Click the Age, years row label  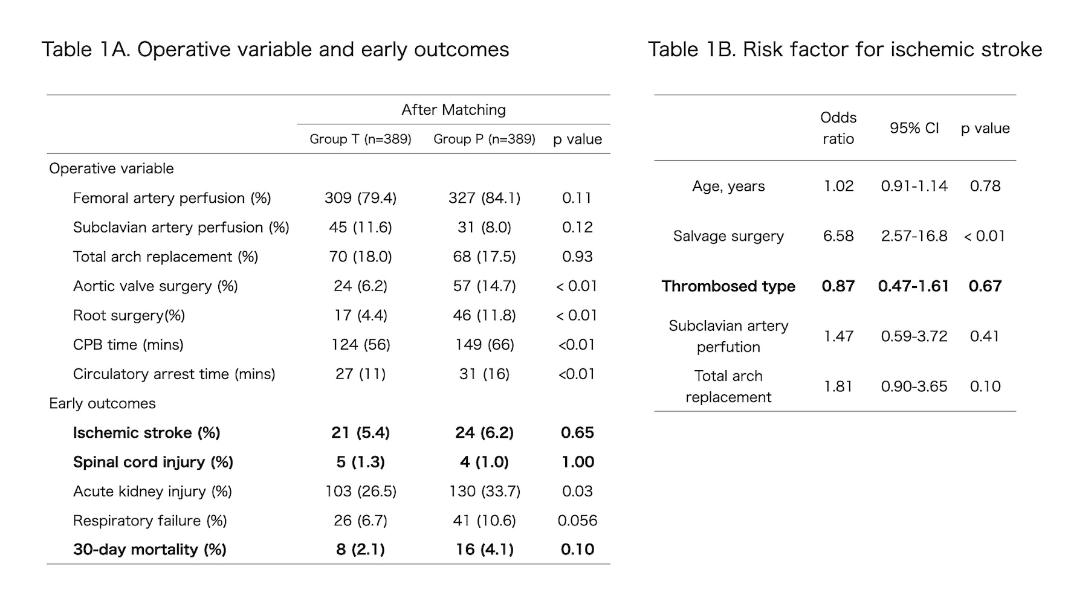click(x=728, y=186)
